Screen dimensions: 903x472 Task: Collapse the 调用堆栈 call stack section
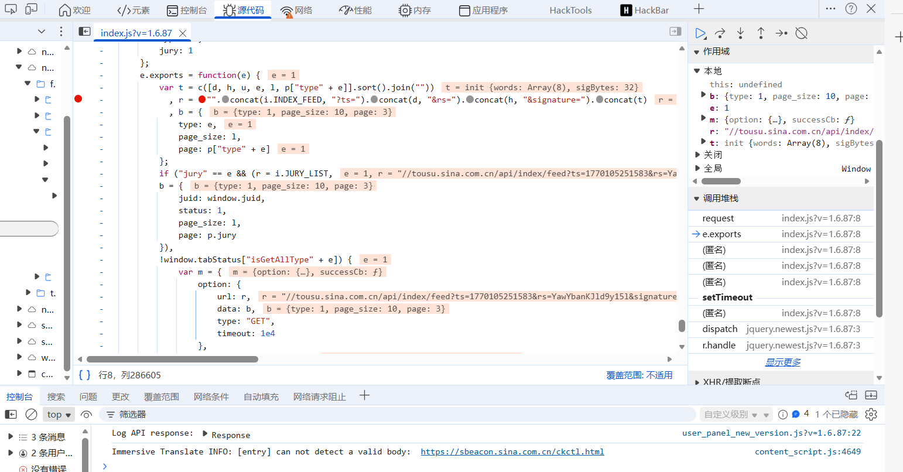697,199
